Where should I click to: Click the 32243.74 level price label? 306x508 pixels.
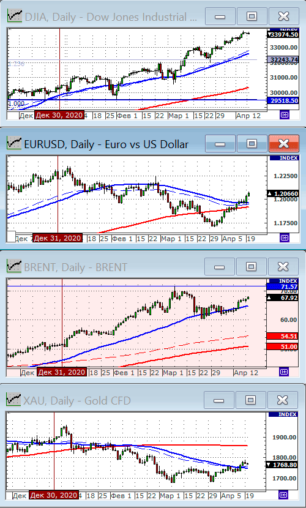point(283,59)
